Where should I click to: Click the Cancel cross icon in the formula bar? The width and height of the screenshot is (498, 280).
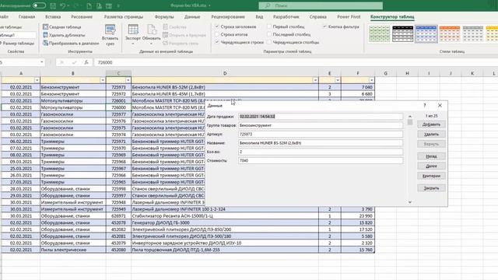point(61,62)
